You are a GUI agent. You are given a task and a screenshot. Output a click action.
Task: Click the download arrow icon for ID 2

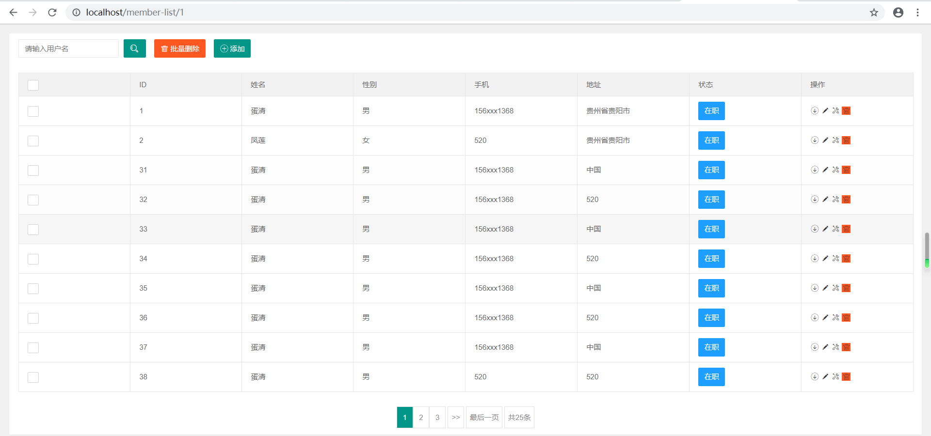tap(815, 140)
